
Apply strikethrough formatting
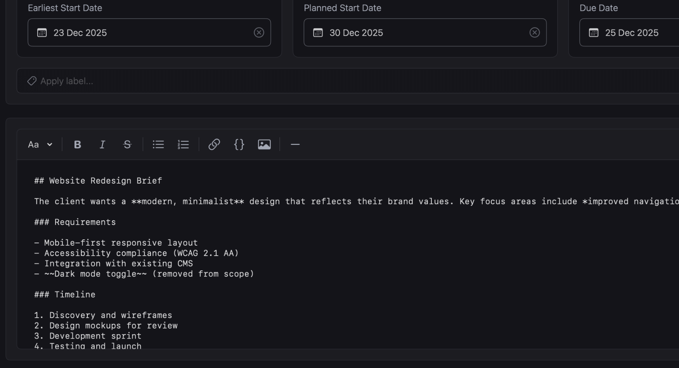coord(127,144)
